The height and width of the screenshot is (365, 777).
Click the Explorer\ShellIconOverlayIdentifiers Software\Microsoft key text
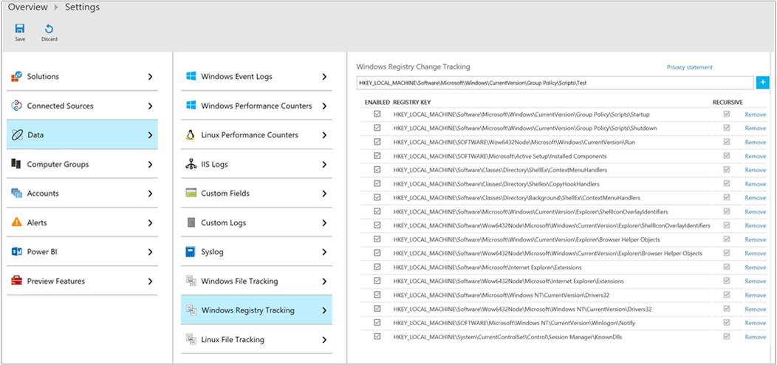[530, 211]
